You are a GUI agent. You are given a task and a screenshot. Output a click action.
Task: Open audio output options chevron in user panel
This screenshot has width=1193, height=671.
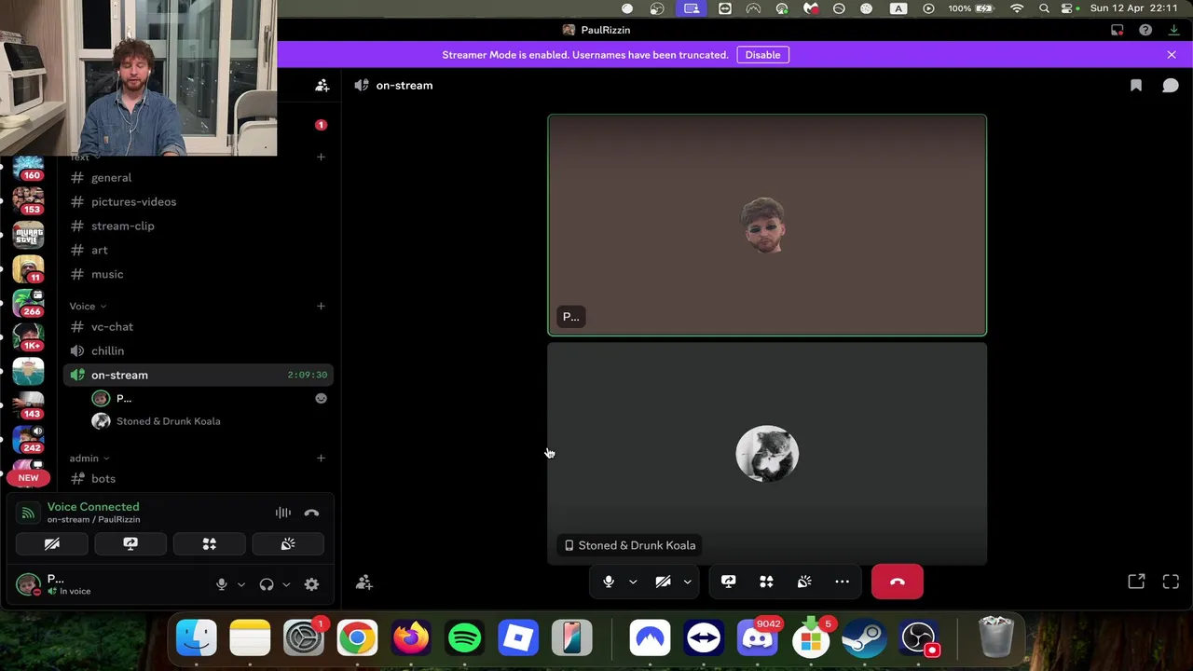tap(286, 584)
